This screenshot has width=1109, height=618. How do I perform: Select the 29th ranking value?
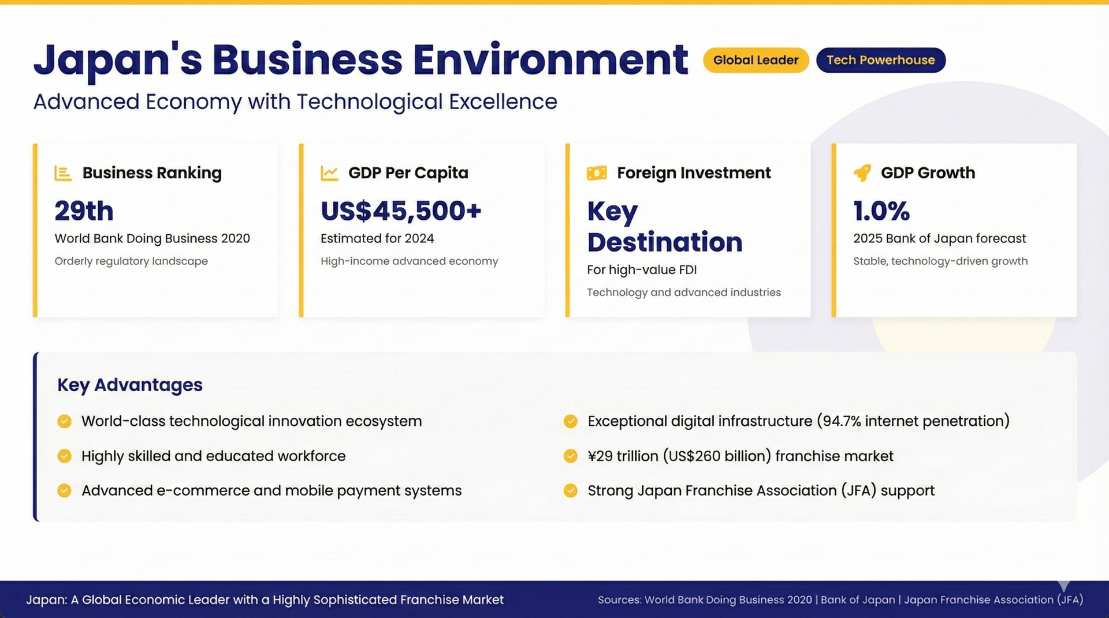coord(84,211)
